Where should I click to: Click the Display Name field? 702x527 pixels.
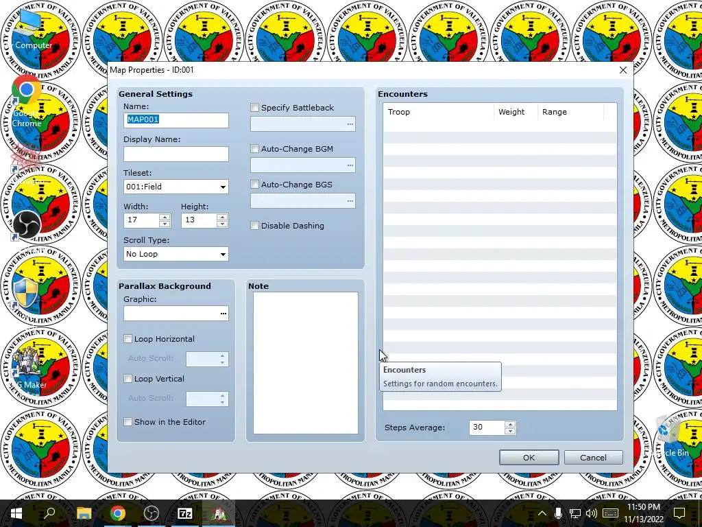pos(176,154)
